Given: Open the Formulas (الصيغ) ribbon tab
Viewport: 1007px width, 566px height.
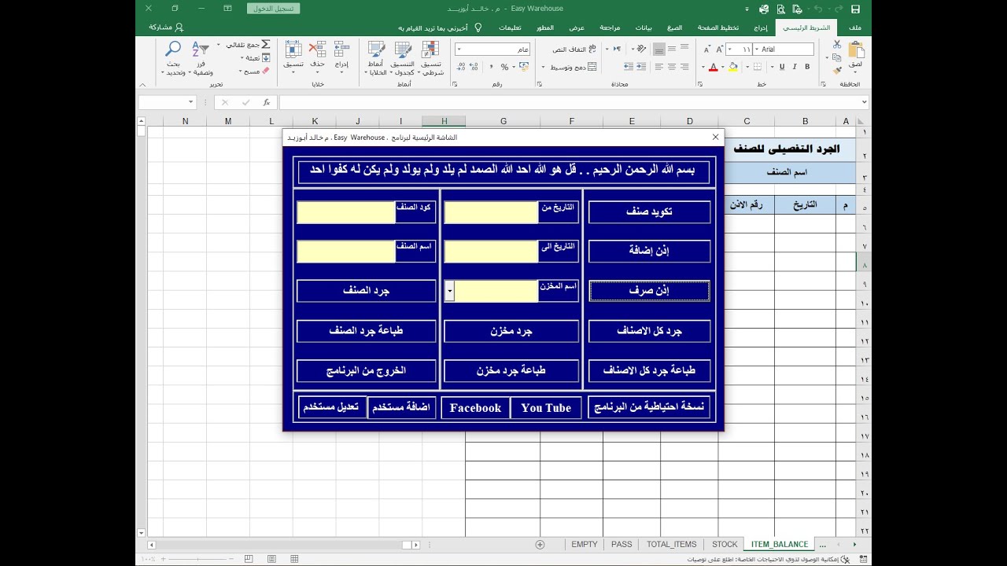Looking at the screenshot, I should 674,28.
